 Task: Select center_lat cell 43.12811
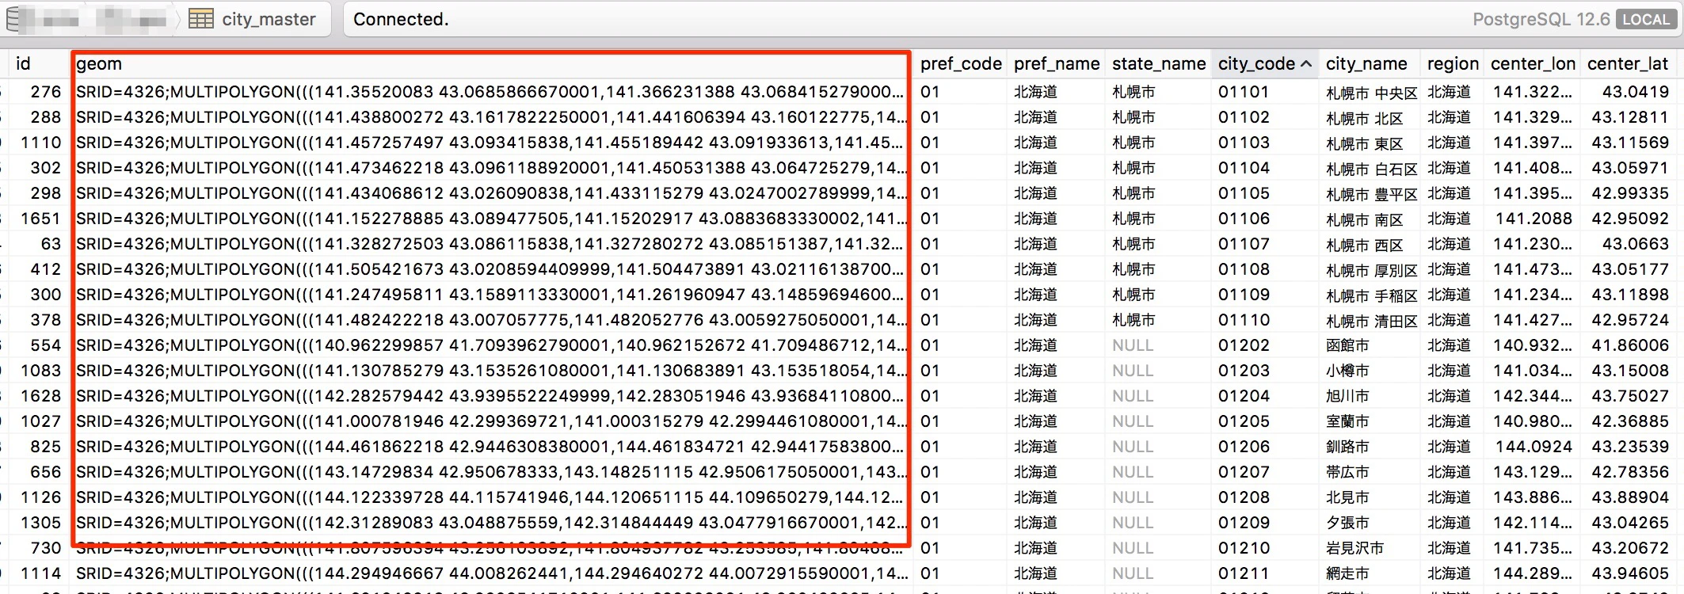(1630, 117)
